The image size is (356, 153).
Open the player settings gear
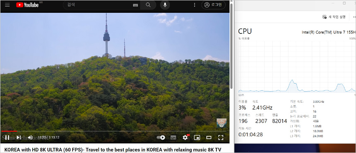185,137
